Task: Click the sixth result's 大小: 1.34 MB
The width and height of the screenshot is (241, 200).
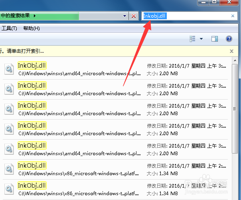Action: pos(162,174)
